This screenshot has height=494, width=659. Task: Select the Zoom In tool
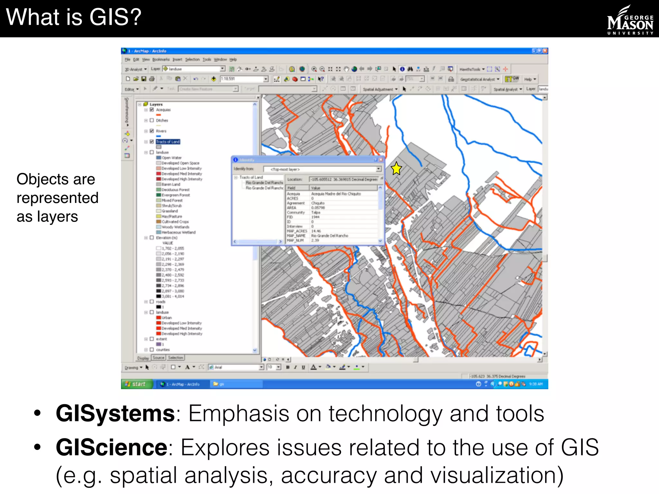[x=314, y=69]
